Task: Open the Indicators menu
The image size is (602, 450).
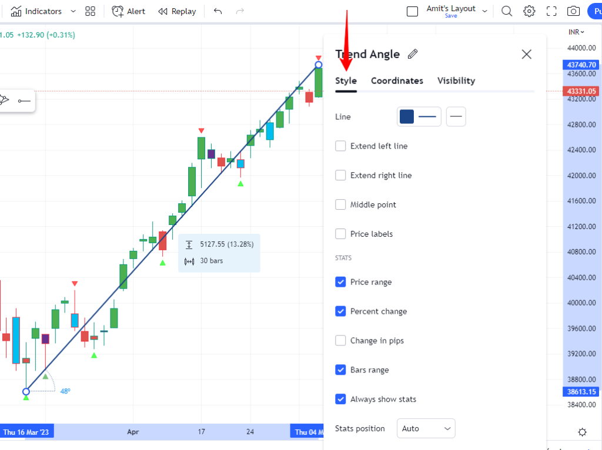Action: tap(38, 11)
